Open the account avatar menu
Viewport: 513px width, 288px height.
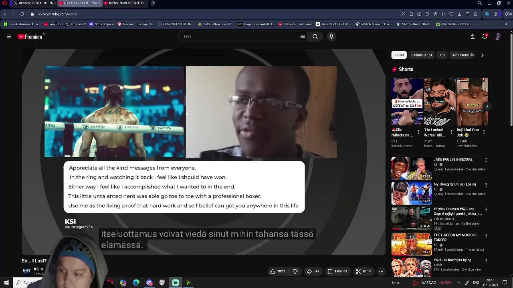(498, 36)
